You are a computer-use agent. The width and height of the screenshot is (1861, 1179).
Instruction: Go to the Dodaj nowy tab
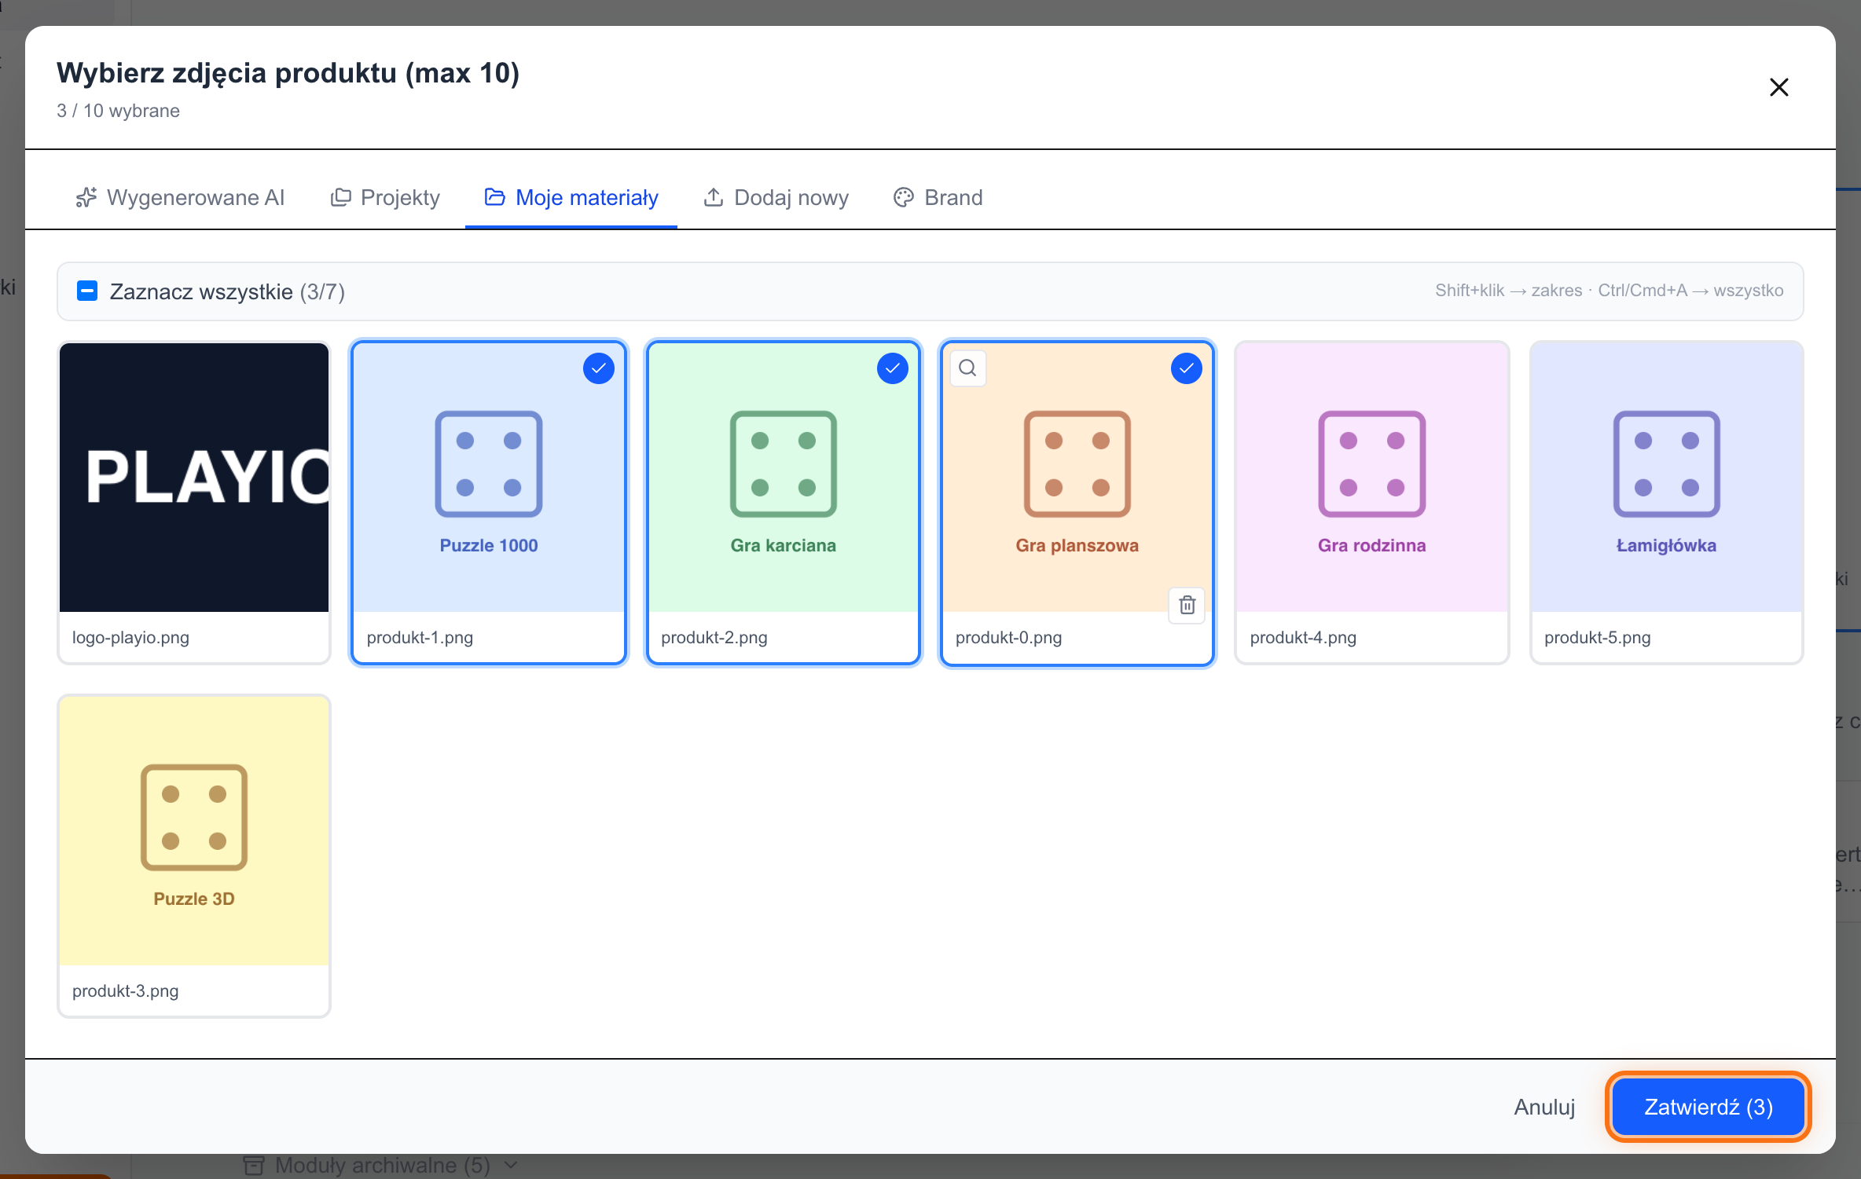tap(776, 197)
